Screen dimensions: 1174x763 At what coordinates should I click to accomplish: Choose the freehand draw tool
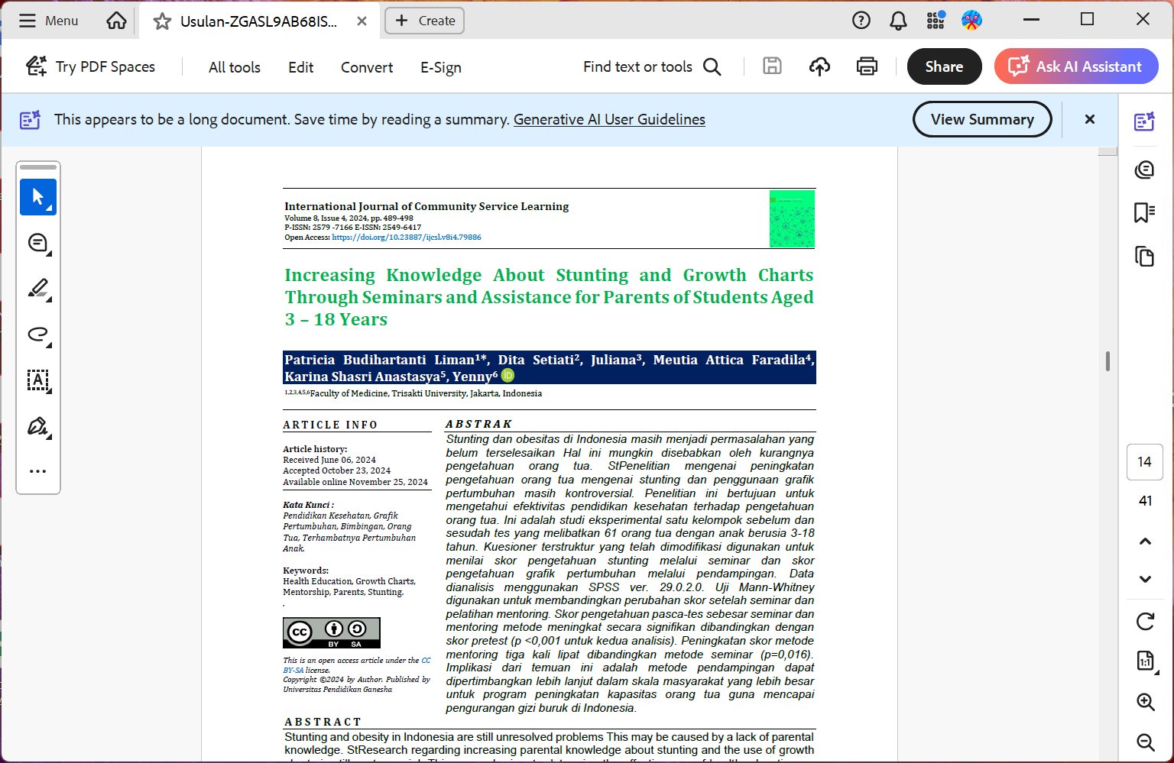pyautogui.click(x=37, y=335)
